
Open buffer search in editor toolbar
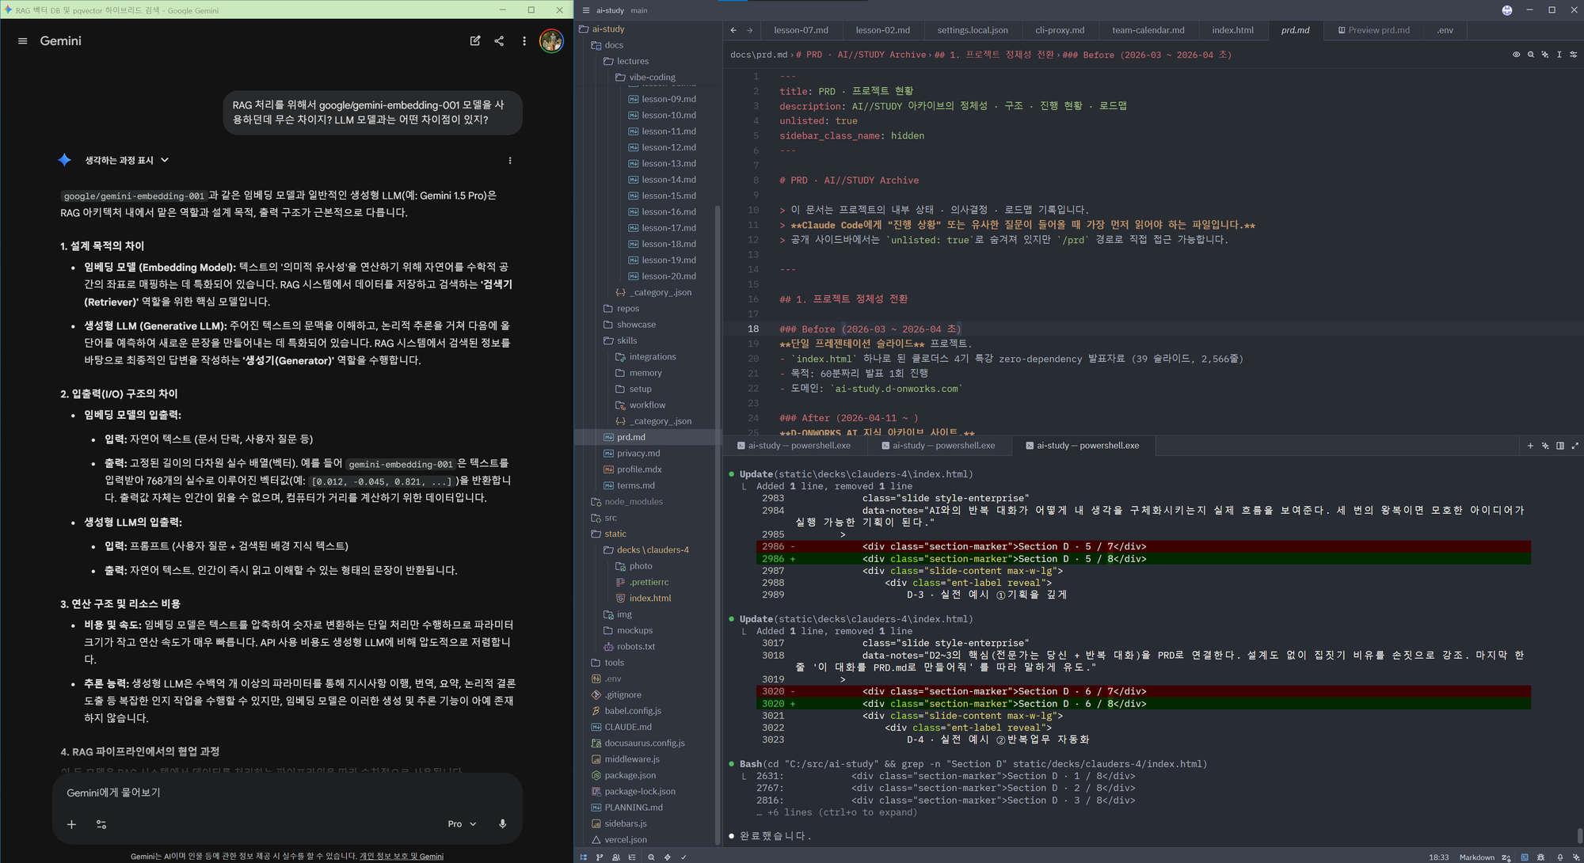(x=1530, y=55)
